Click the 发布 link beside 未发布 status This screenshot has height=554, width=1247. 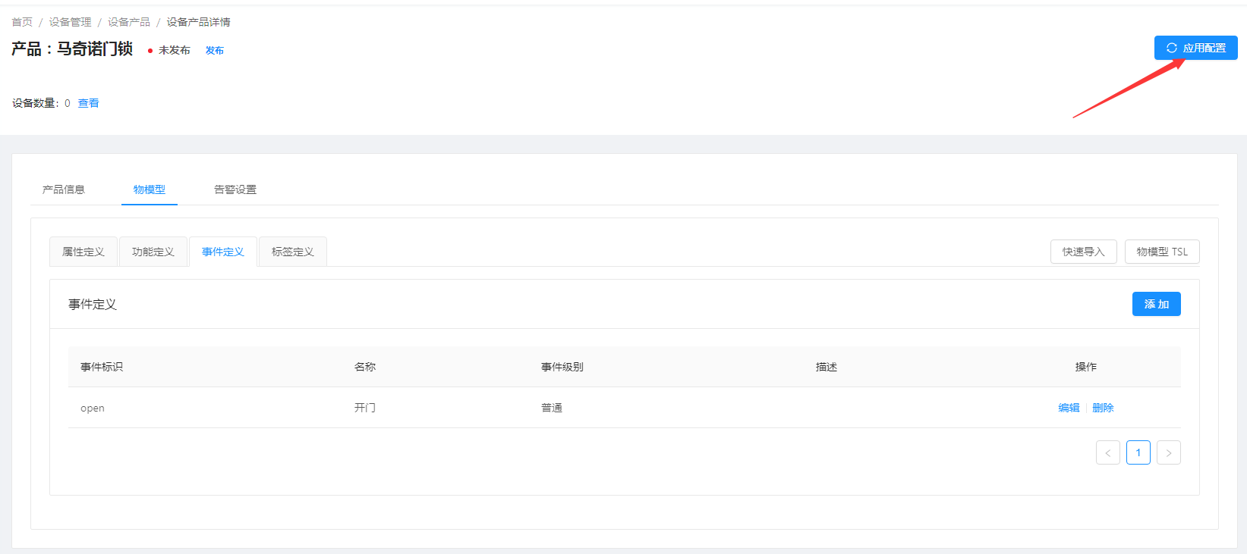(215, 50)
